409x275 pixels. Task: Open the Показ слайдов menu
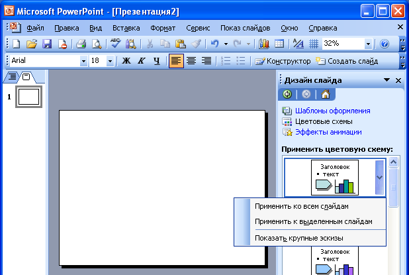click(x=245, y=28)
